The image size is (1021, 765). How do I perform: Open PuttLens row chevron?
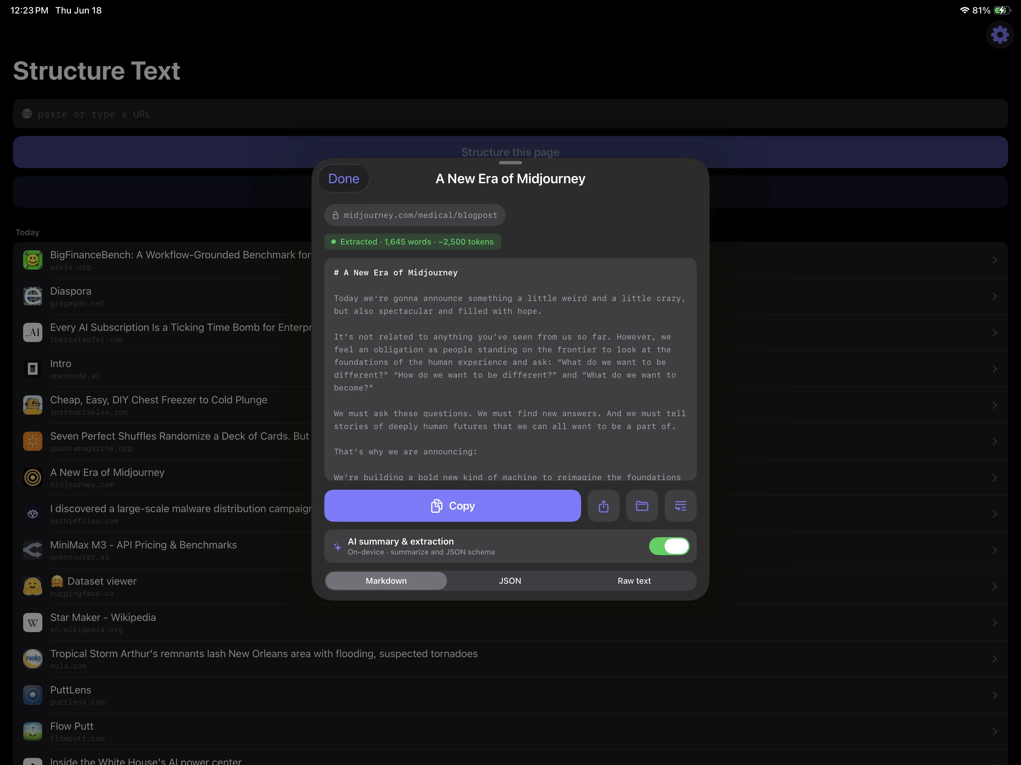pos(995,695)
